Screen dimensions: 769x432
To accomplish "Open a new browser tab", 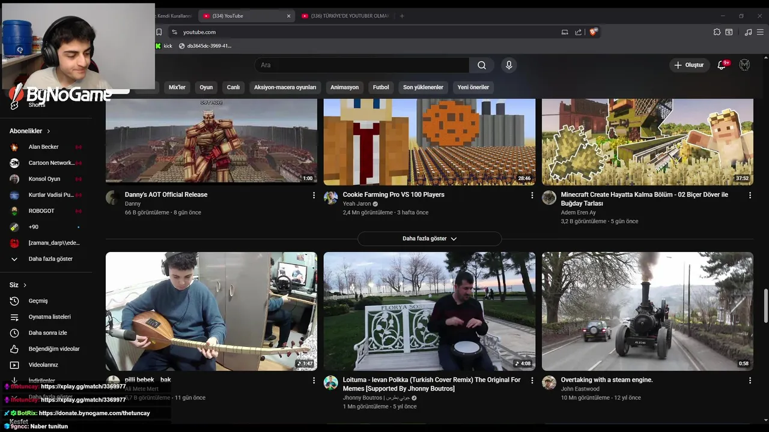I will pyautogui.click(x=402, y=16).
